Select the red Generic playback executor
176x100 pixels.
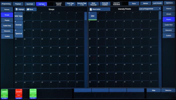(19, 94)
